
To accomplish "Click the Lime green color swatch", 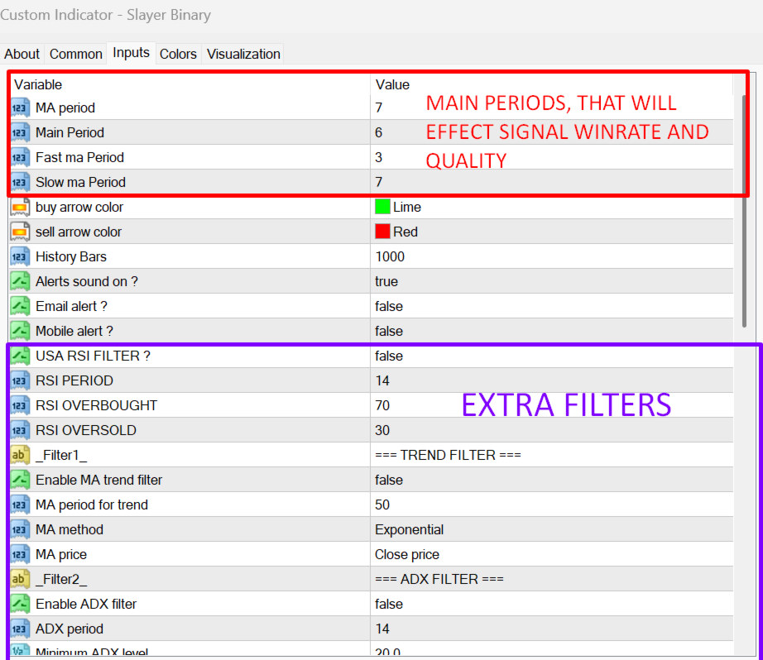I will pyautogui.click(x=382, y=207).
